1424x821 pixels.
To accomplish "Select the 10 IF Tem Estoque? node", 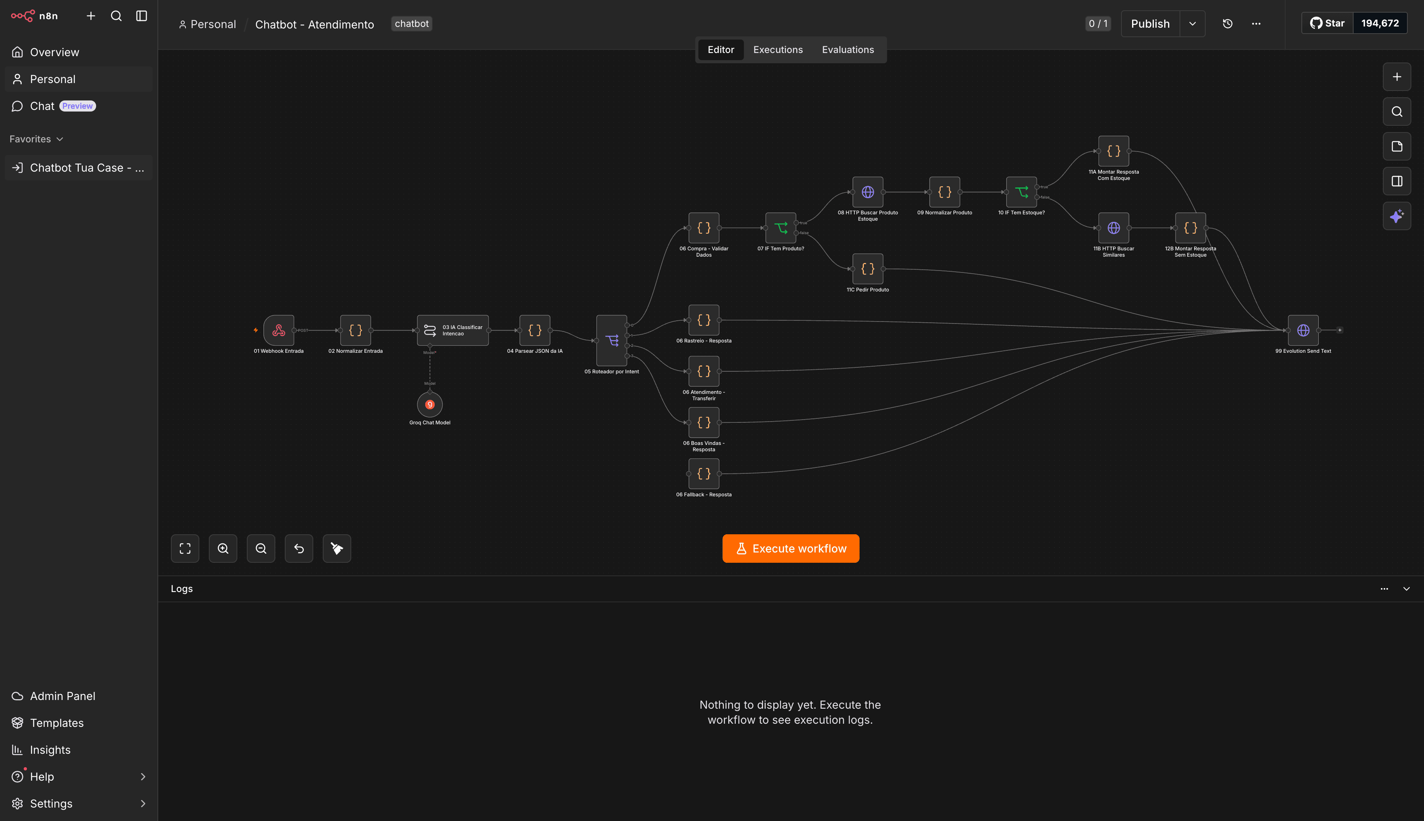I will tap(1021, 192).
